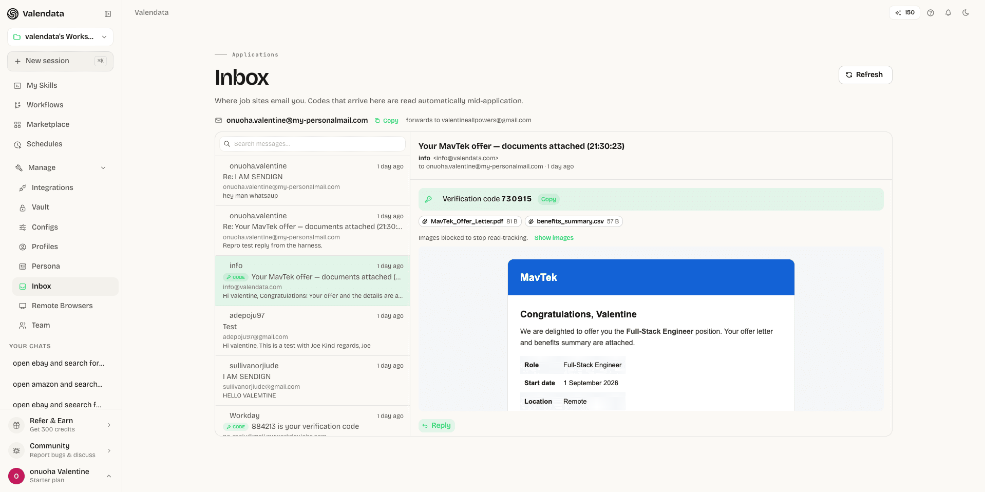
Task: Click the Marketplace grid icon
Action: 17,125
